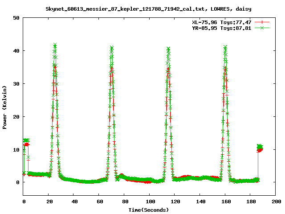
Task: Click the green YR legend line sample
Action: click(x=262, y=28)
